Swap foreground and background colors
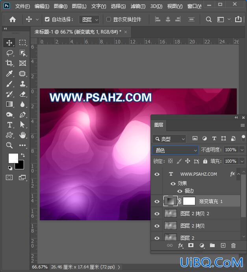This screenshot has height=272, width=247. [23, 155]
